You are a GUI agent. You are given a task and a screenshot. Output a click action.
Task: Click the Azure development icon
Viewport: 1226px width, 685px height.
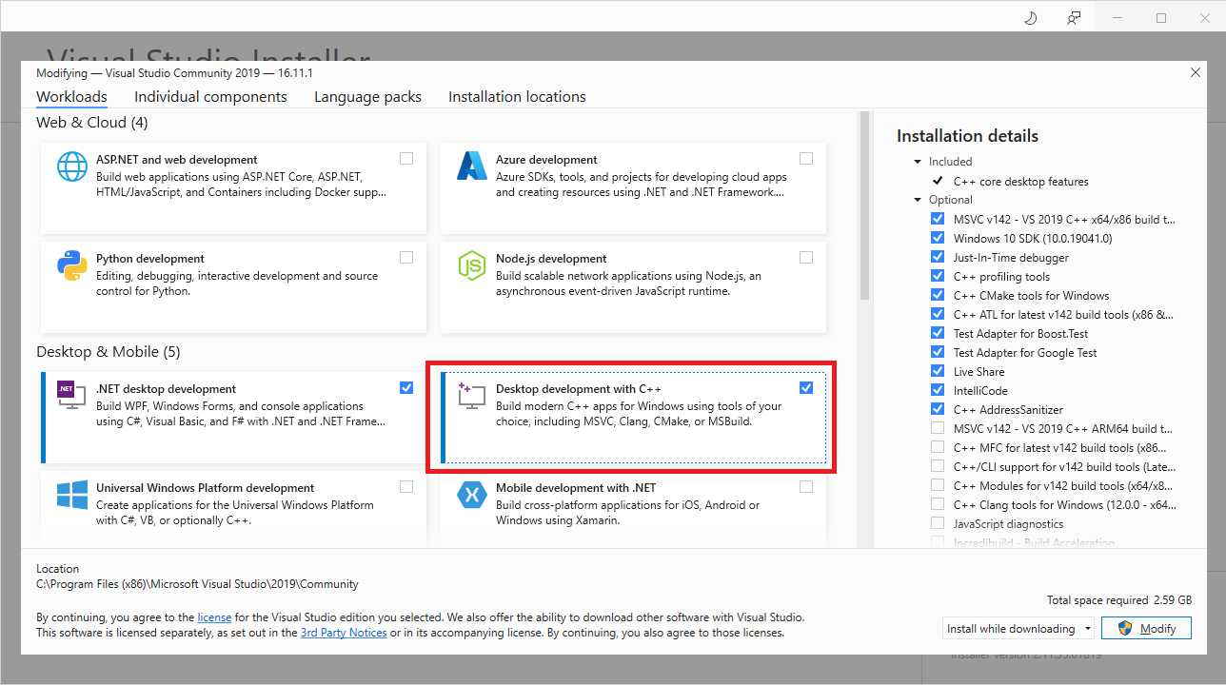pyautogui.click(x=472, y=166)
